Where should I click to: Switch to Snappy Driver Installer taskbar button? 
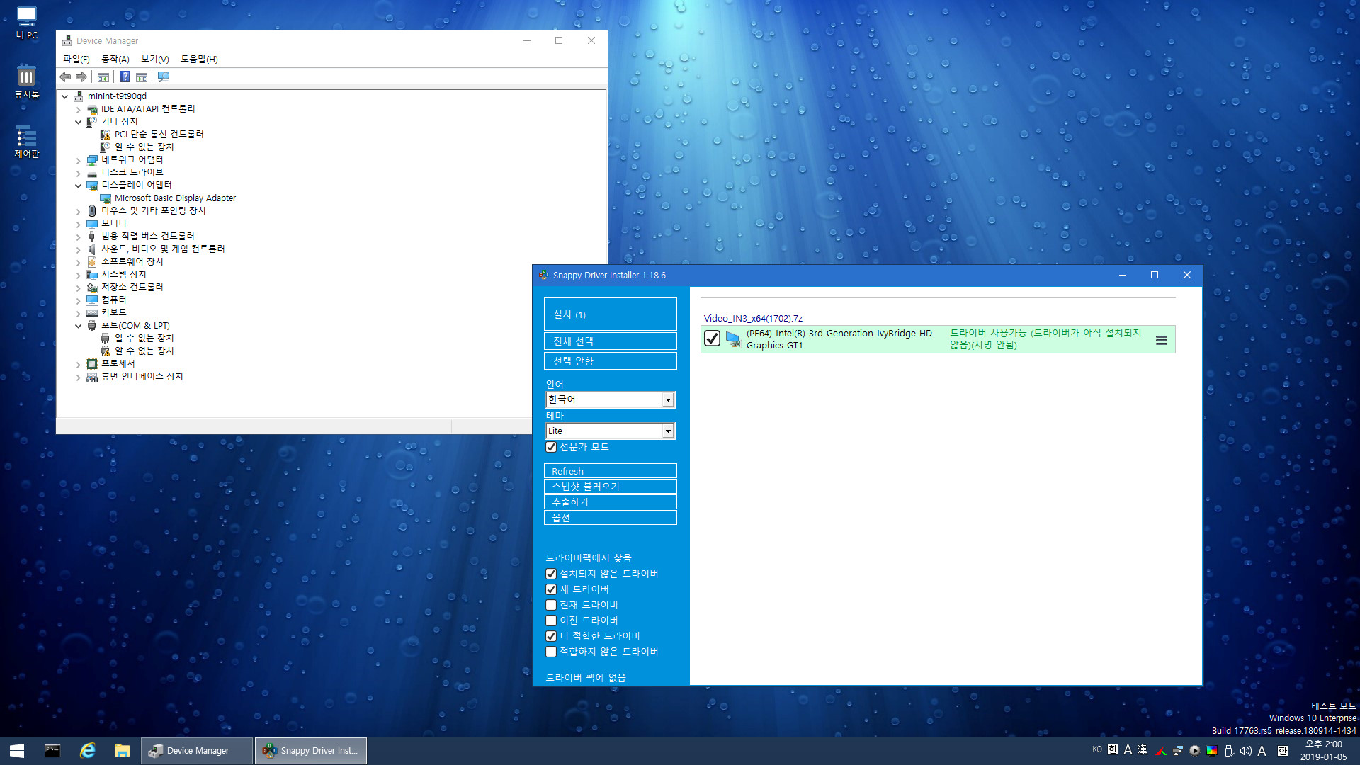tap(311, 751)
